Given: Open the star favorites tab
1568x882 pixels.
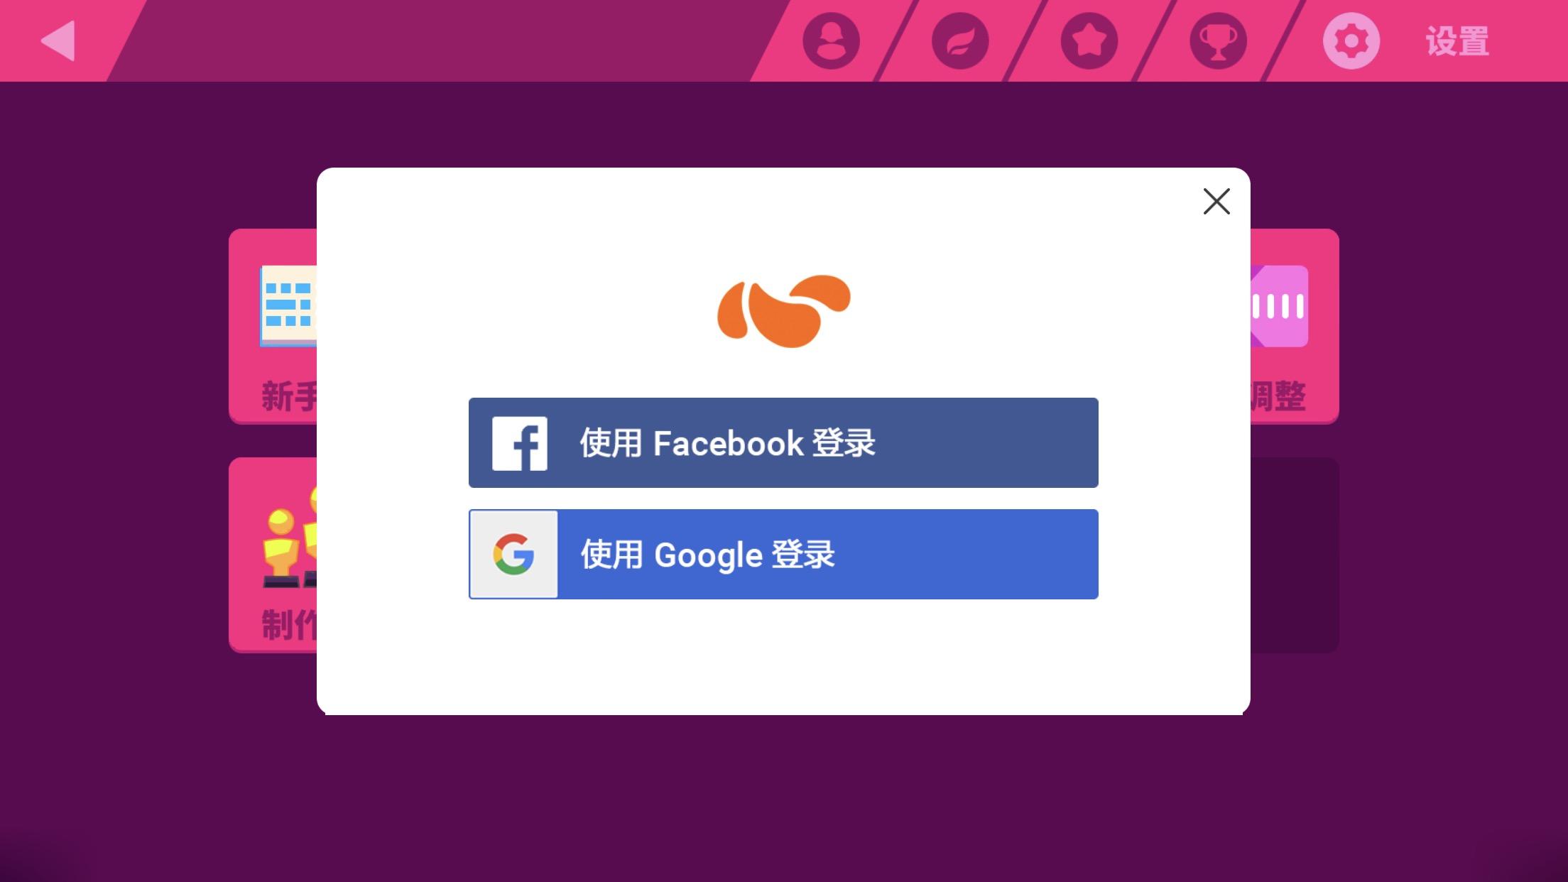Looking at the screenshot, I should 1089,40.
